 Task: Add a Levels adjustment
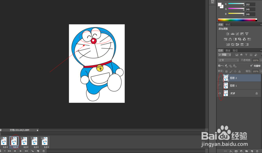pos(232,34)
